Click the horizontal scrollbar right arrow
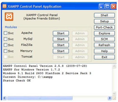Image resolution: width=118 pixels, height=102 pixels. (x=110, y=98)
